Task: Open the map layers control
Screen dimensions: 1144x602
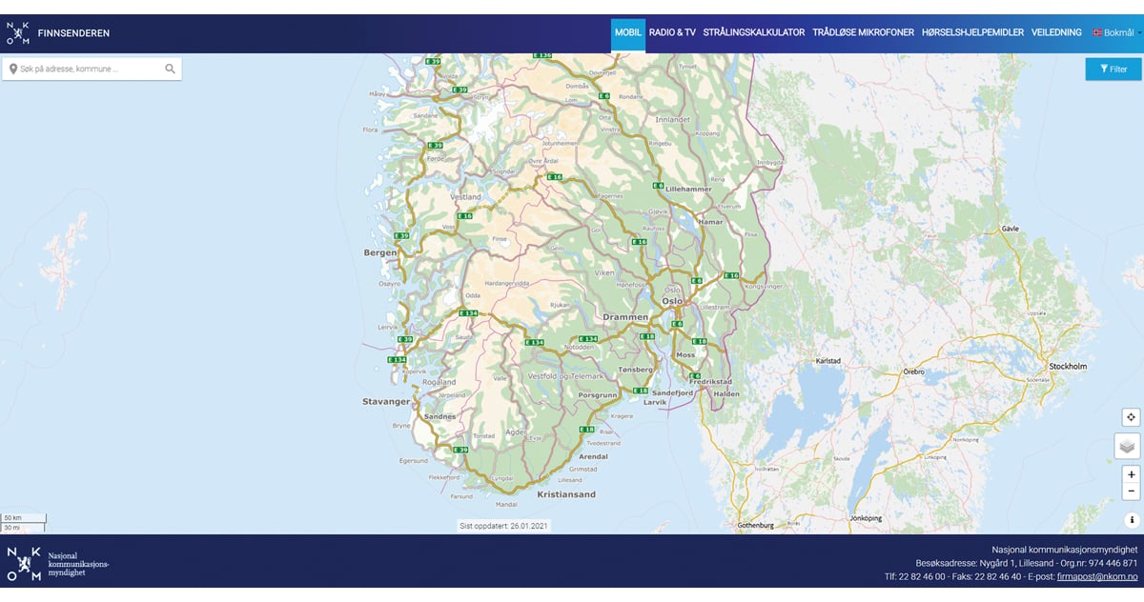Action: click(x=1127, y=446)
